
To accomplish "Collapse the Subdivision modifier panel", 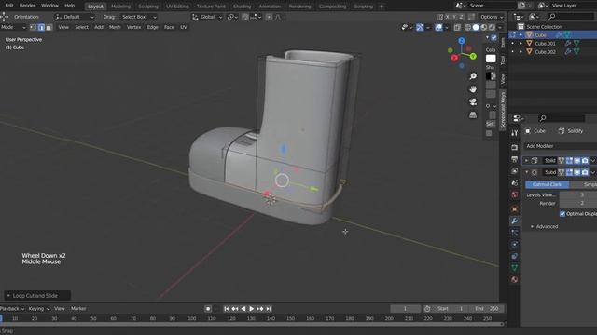I will [526, 172].
